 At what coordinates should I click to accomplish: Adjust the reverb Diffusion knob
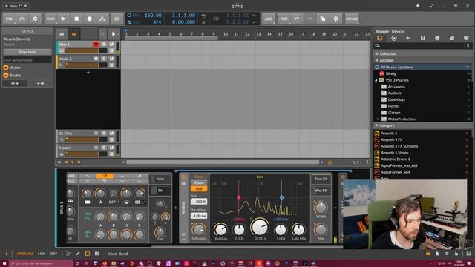(199, 230)
